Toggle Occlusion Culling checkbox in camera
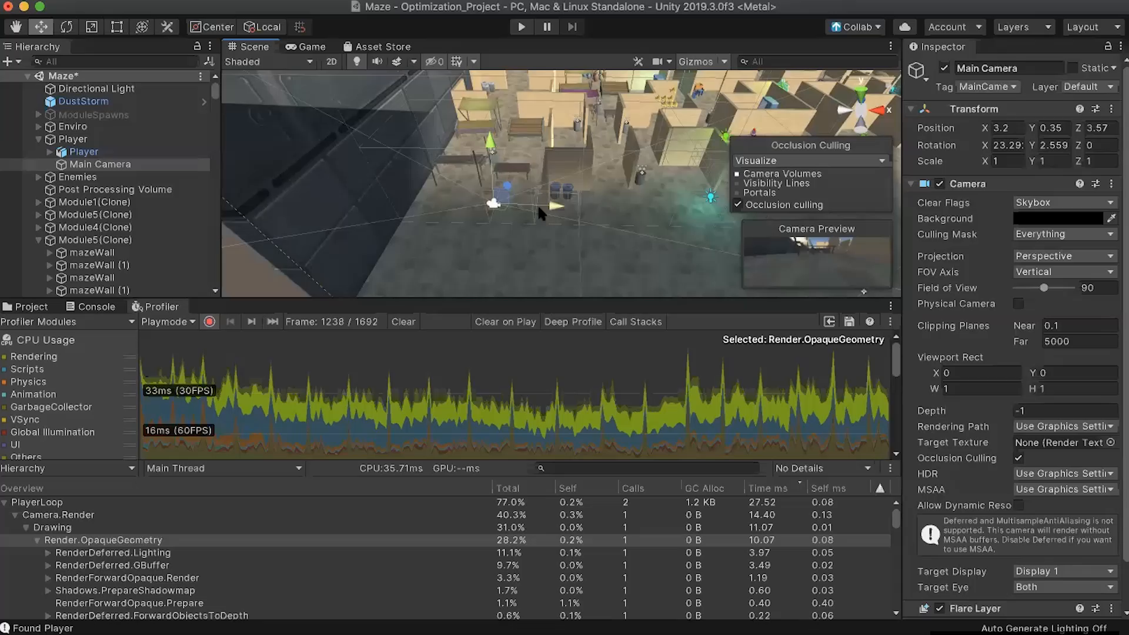Screen dimensions: 1129x635 click(1019, 457)
